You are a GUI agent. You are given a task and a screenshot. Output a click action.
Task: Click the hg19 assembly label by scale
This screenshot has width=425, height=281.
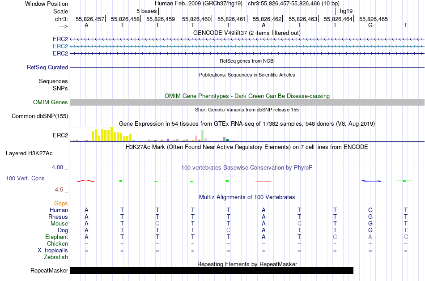click(x=346, y=11)
